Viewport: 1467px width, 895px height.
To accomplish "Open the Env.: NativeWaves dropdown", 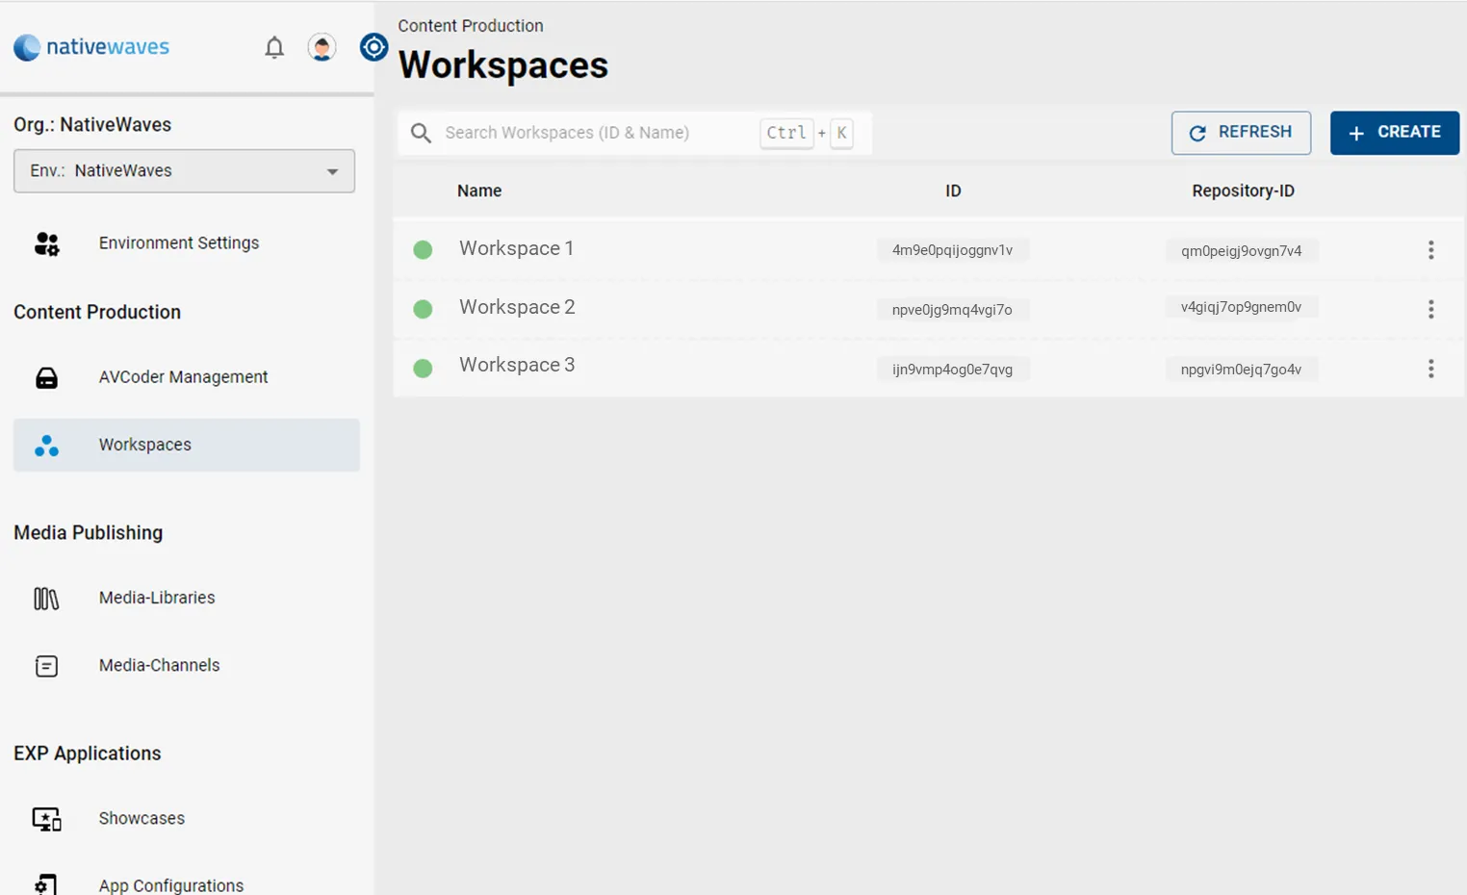I will [x=184, y=171].
